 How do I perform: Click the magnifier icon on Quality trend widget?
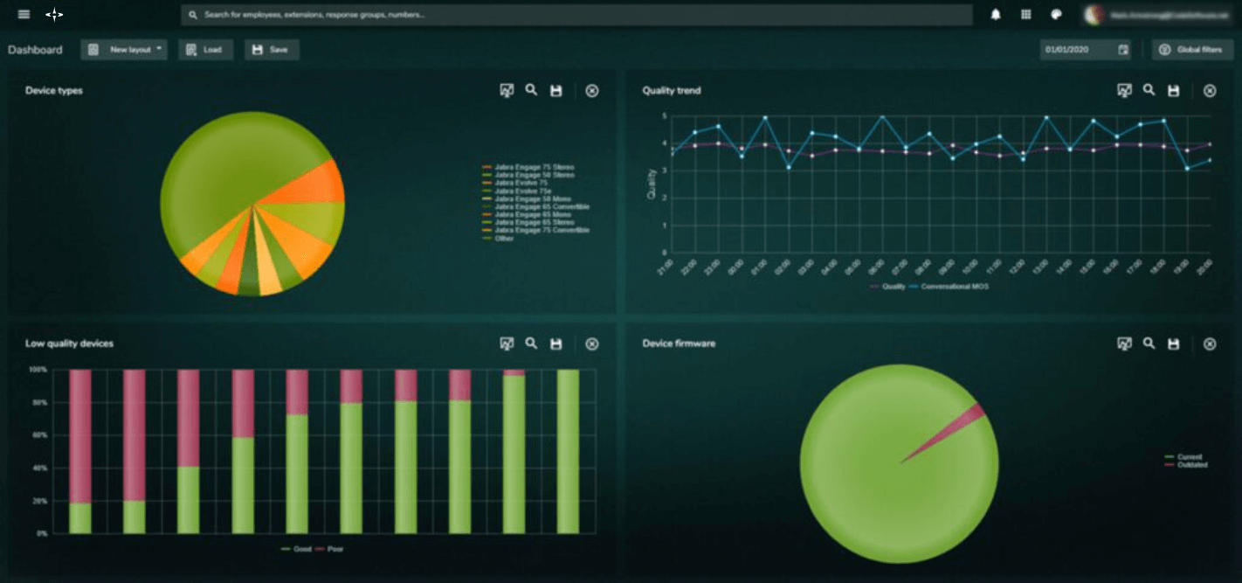[1148, 90]
